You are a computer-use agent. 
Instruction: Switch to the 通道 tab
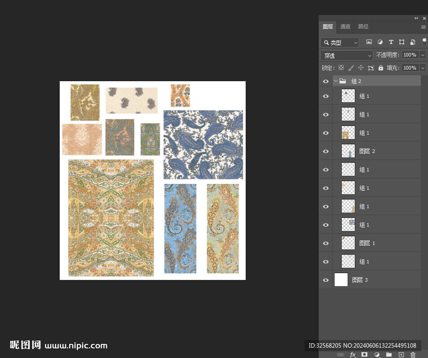pyautogui.click(x=345, y=27)
